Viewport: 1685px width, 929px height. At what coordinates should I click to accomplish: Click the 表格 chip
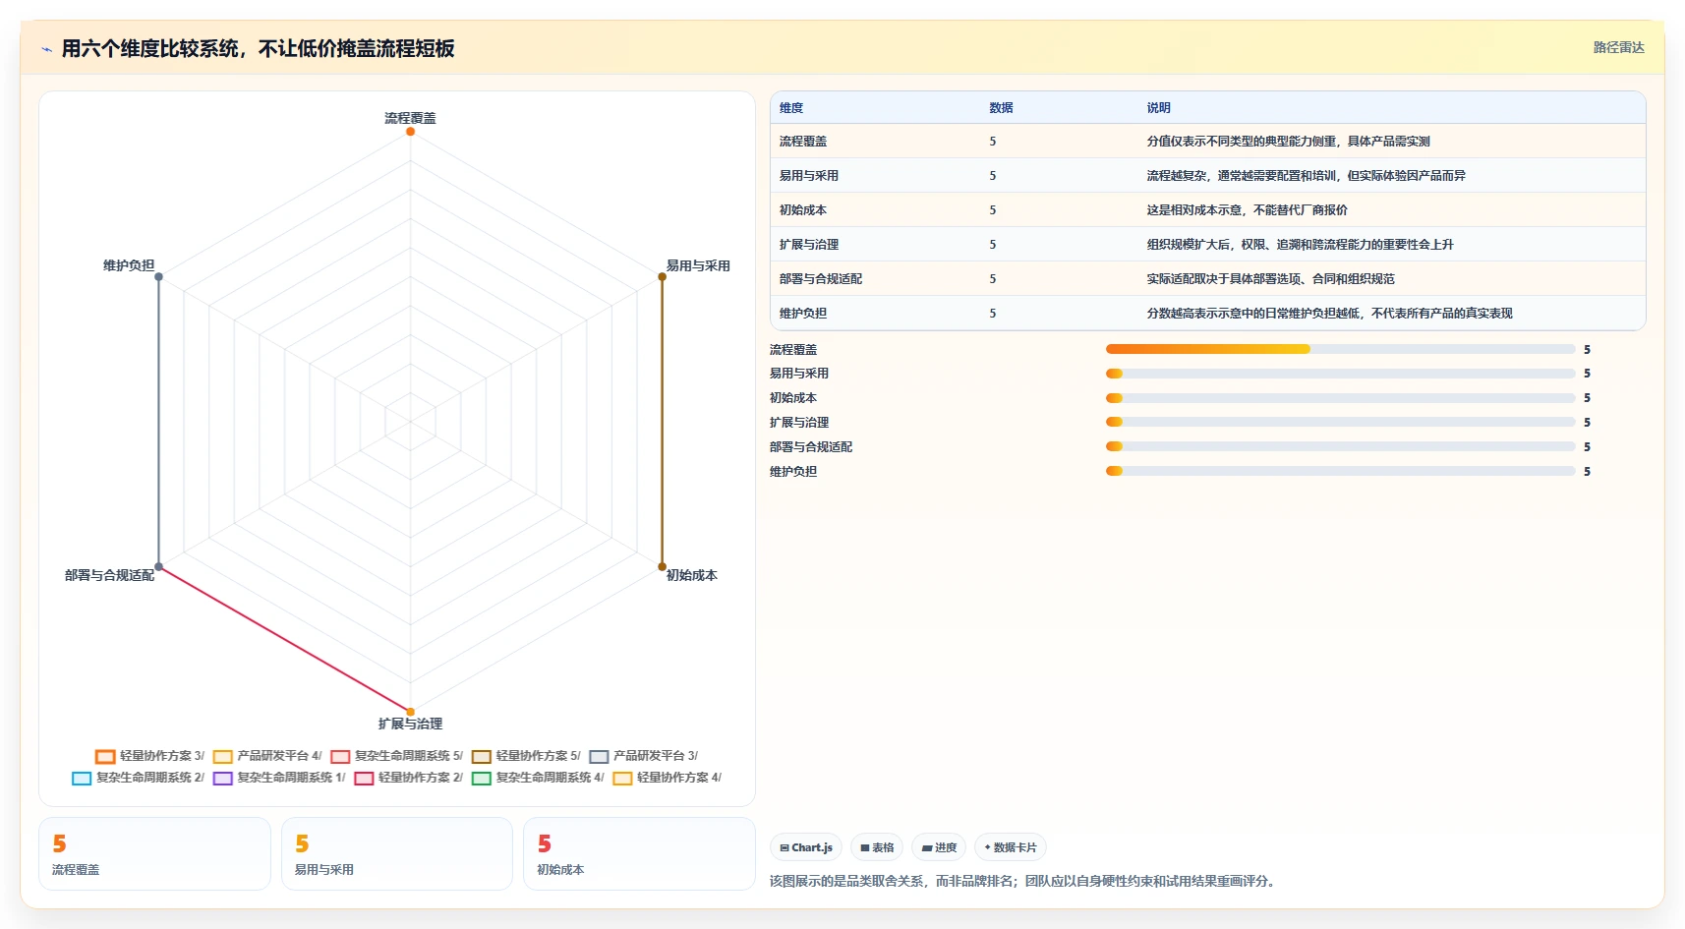[877, 847]
